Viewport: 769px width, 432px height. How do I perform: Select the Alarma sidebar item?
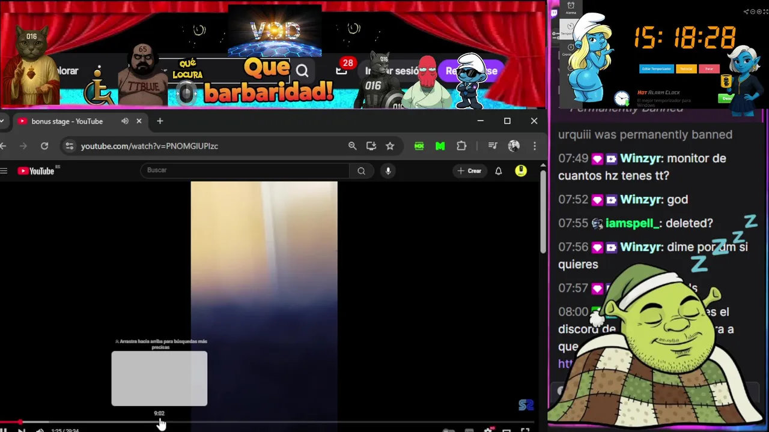pos(570,8)
